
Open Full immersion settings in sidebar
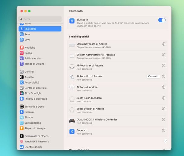tap(40, 58)
